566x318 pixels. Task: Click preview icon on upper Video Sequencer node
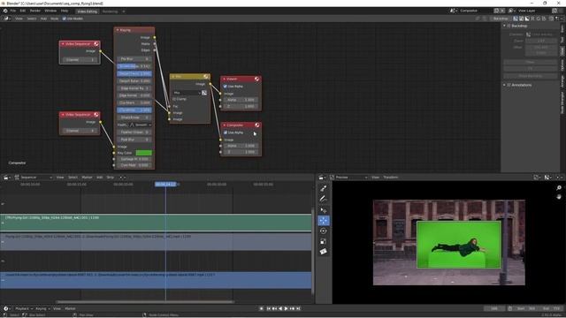(x=96, y=44)
